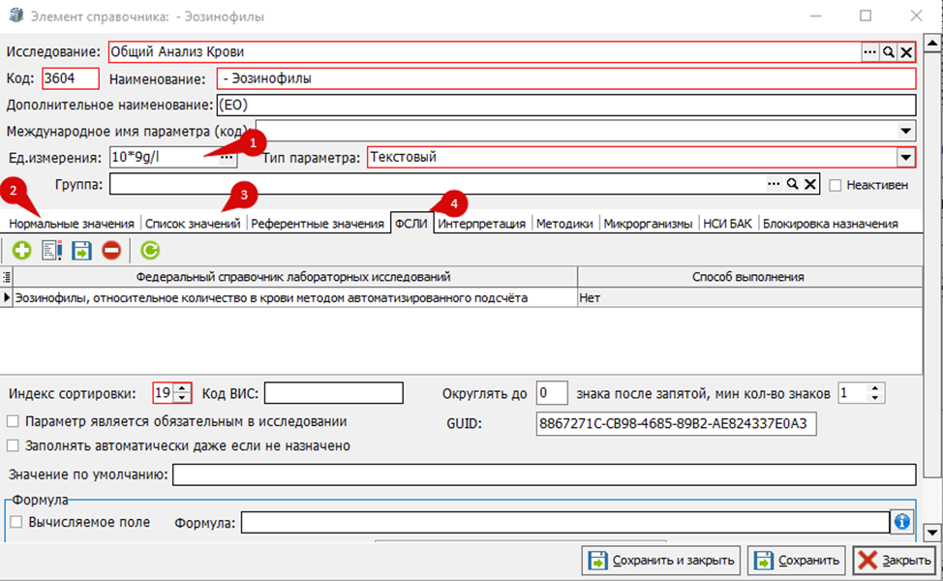Open the ellipsis selector for Ед.измерения
943x581 pixels.
pos(227,158)
